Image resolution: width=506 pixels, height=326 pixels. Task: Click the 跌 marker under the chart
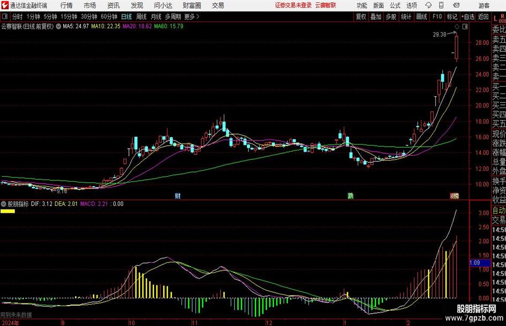point(351,195)
